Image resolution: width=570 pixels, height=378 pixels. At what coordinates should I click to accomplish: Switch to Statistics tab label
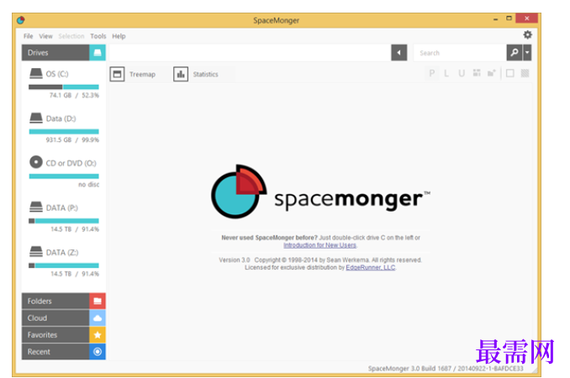click(x=205, y=75)
